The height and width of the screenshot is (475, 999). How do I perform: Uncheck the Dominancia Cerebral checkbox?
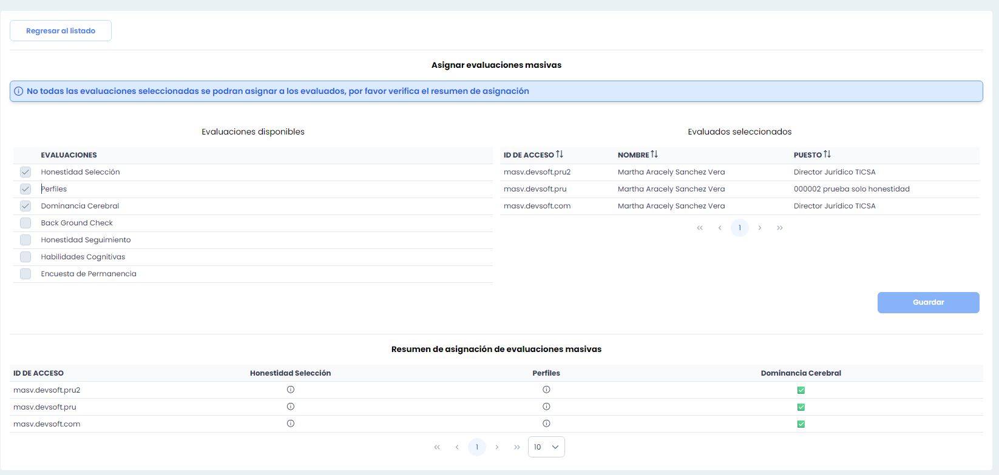(25, 206)
